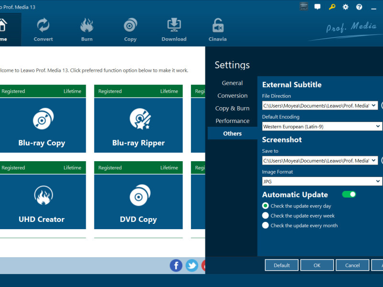
Task: Launch the Blu-ray Ripper tile
Action: (x=138, y=125)
